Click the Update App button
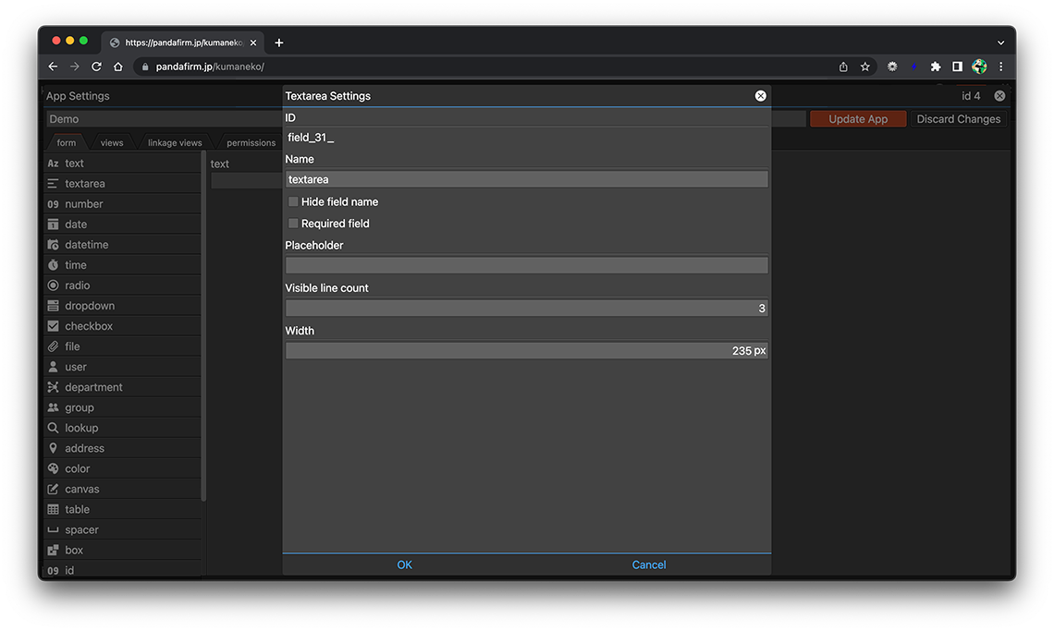The width and height of the screenshot is (1054, 631). 857,119
